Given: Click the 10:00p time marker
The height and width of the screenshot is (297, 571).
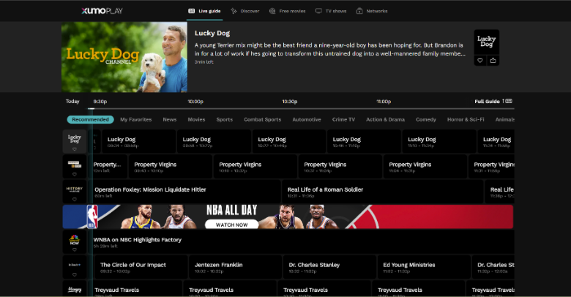Looking at the screenshot, I should click(195, 102).
